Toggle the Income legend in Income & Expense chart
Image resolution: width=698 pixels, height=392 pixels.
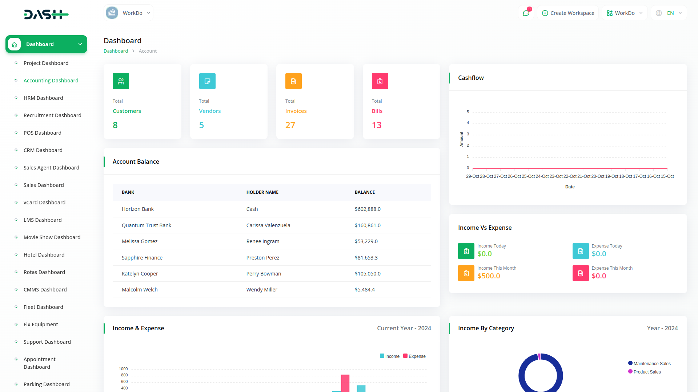pyautogui.click(x=389, y=356)
